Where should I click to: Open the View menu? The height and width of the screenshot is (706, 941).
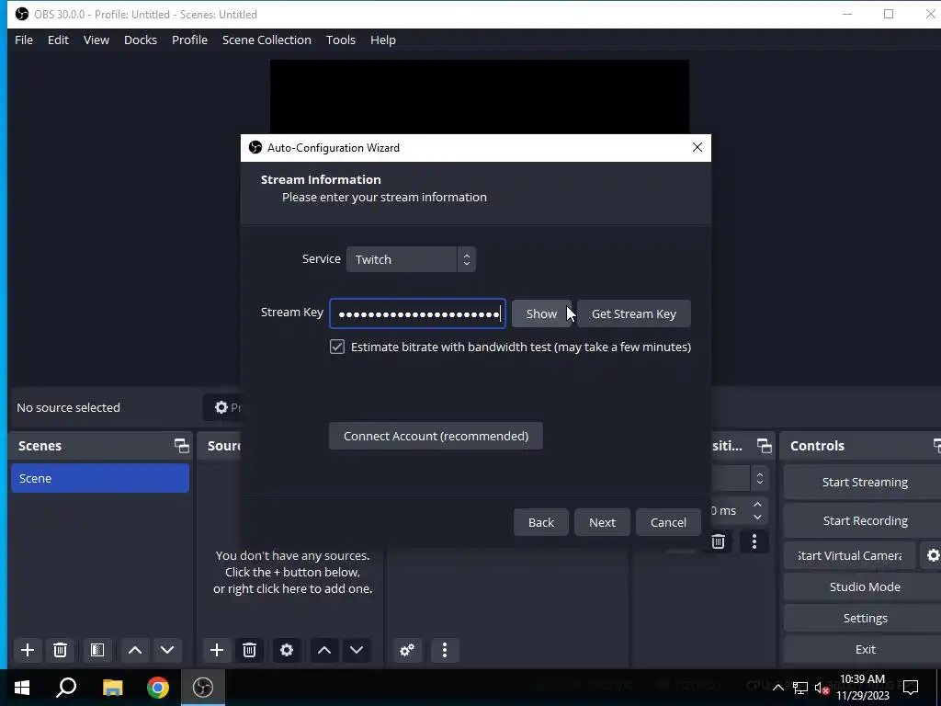pyautogui.click(x=96, y=40)
